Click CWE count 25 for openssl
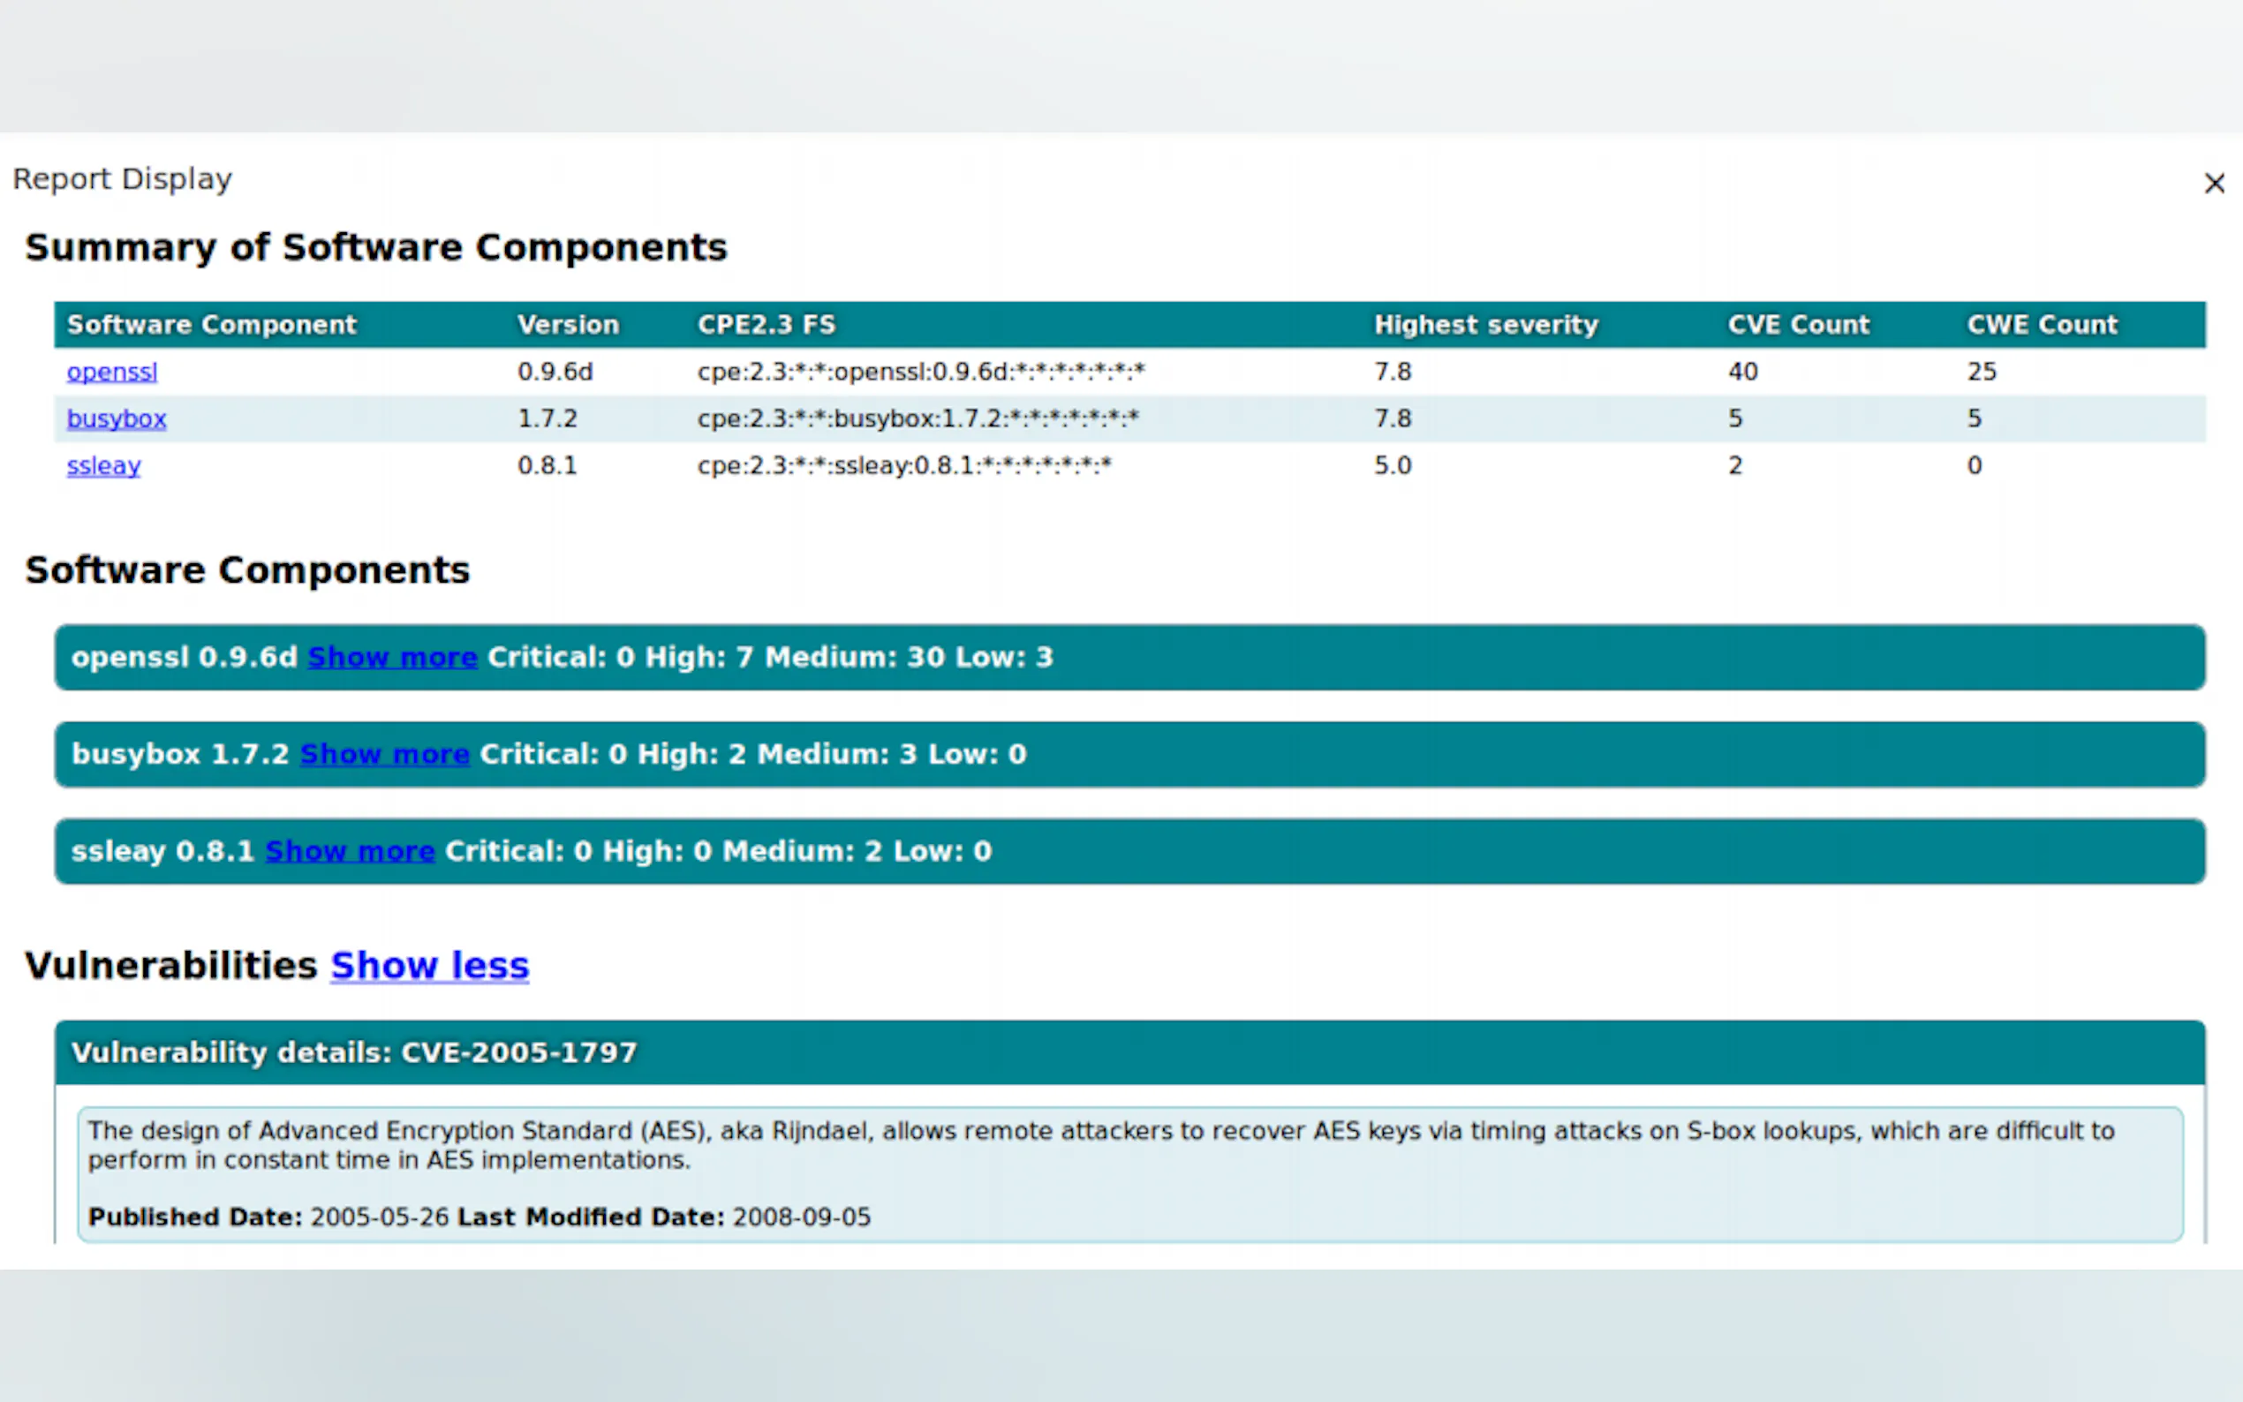This screenshot has height=1402, width=2243. [1982, 372]
